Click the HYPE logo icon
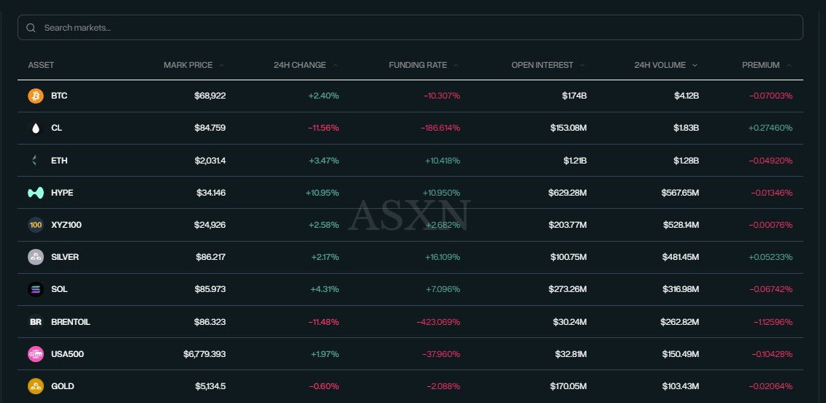Image resolution: width=826 pixels, height=403 pixels. click(36, 193)
